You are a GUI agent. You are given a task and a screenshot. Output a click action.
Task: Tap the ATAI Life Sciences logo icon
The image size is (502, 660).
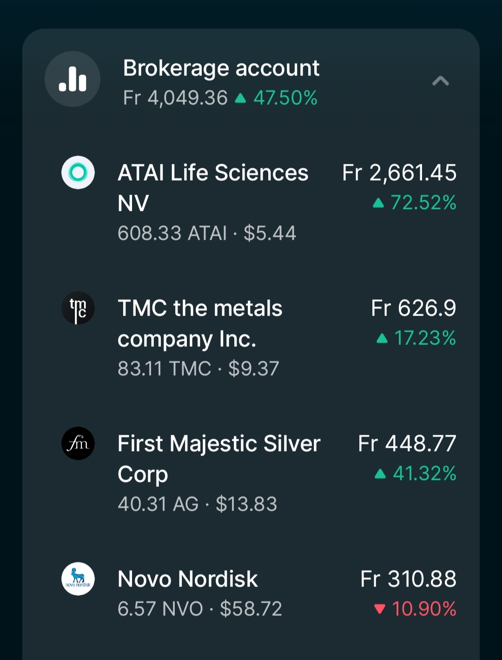point(78,173)
